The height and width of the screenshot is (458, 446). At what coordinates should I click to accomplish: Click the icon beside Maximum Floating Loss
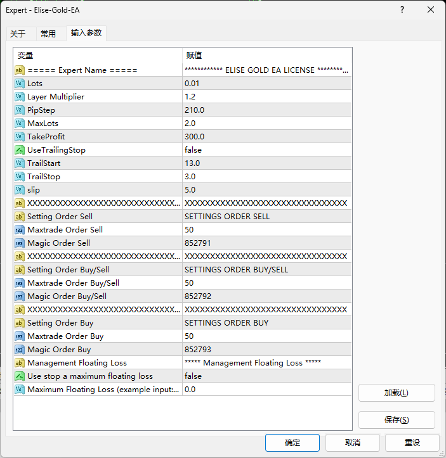point(19,390)
